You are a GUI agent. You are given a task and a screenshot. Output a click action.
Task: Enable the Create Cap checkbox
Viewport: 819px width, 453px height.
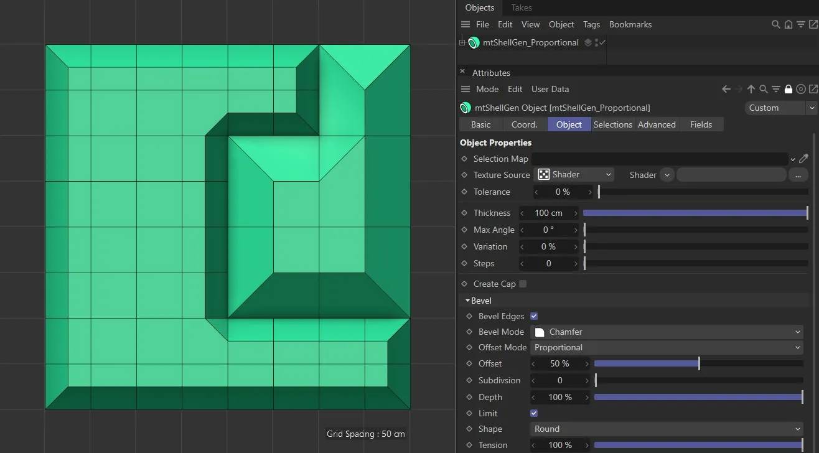(x=523, y=284)
